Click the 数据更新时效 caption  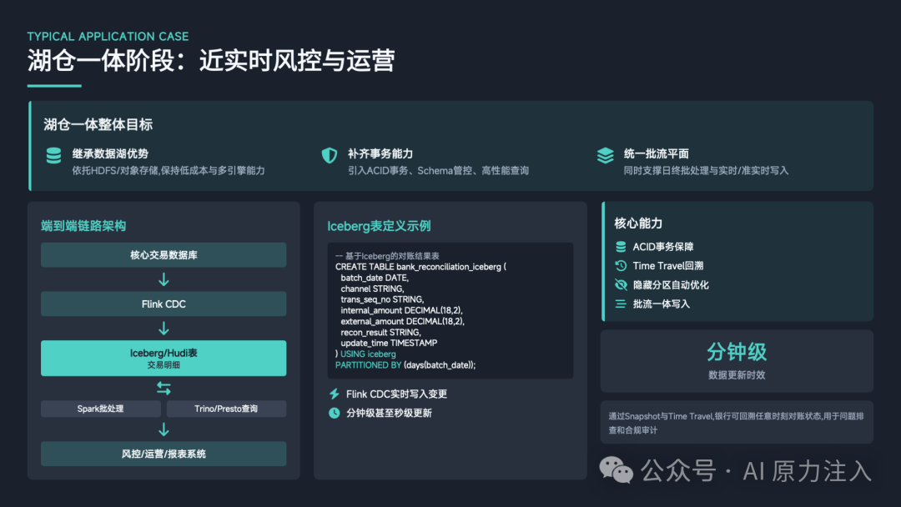(x=737, y=375)
